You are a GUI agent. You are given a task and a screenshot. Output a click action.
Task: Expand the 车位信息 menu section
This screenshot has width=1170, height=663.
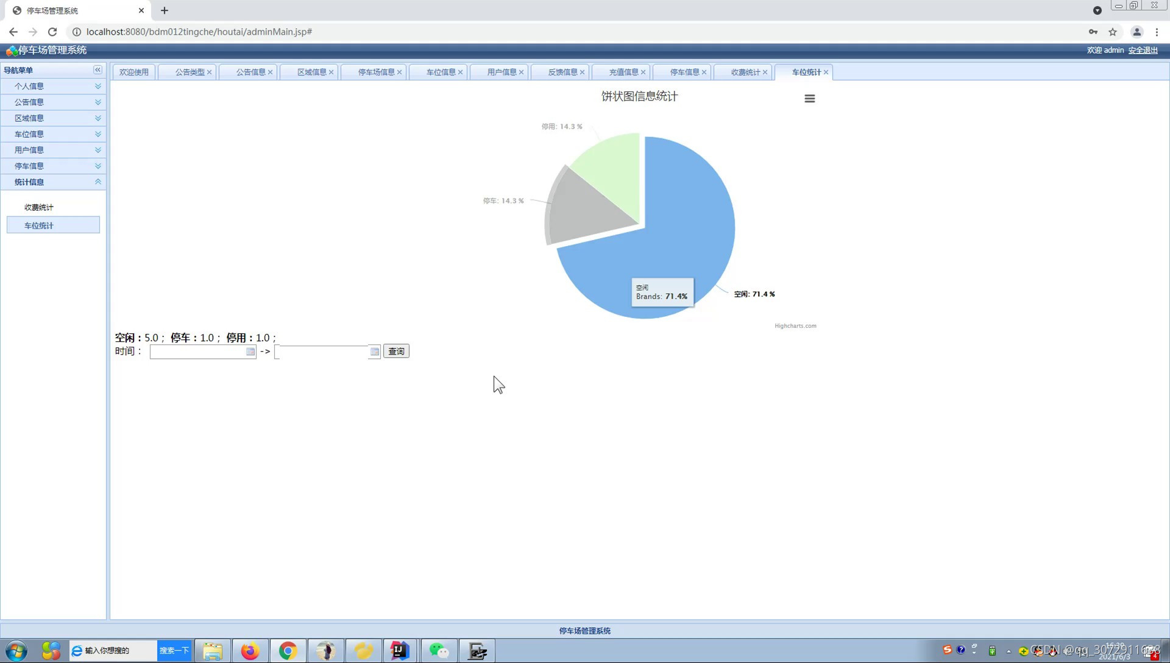click(53, 134)
